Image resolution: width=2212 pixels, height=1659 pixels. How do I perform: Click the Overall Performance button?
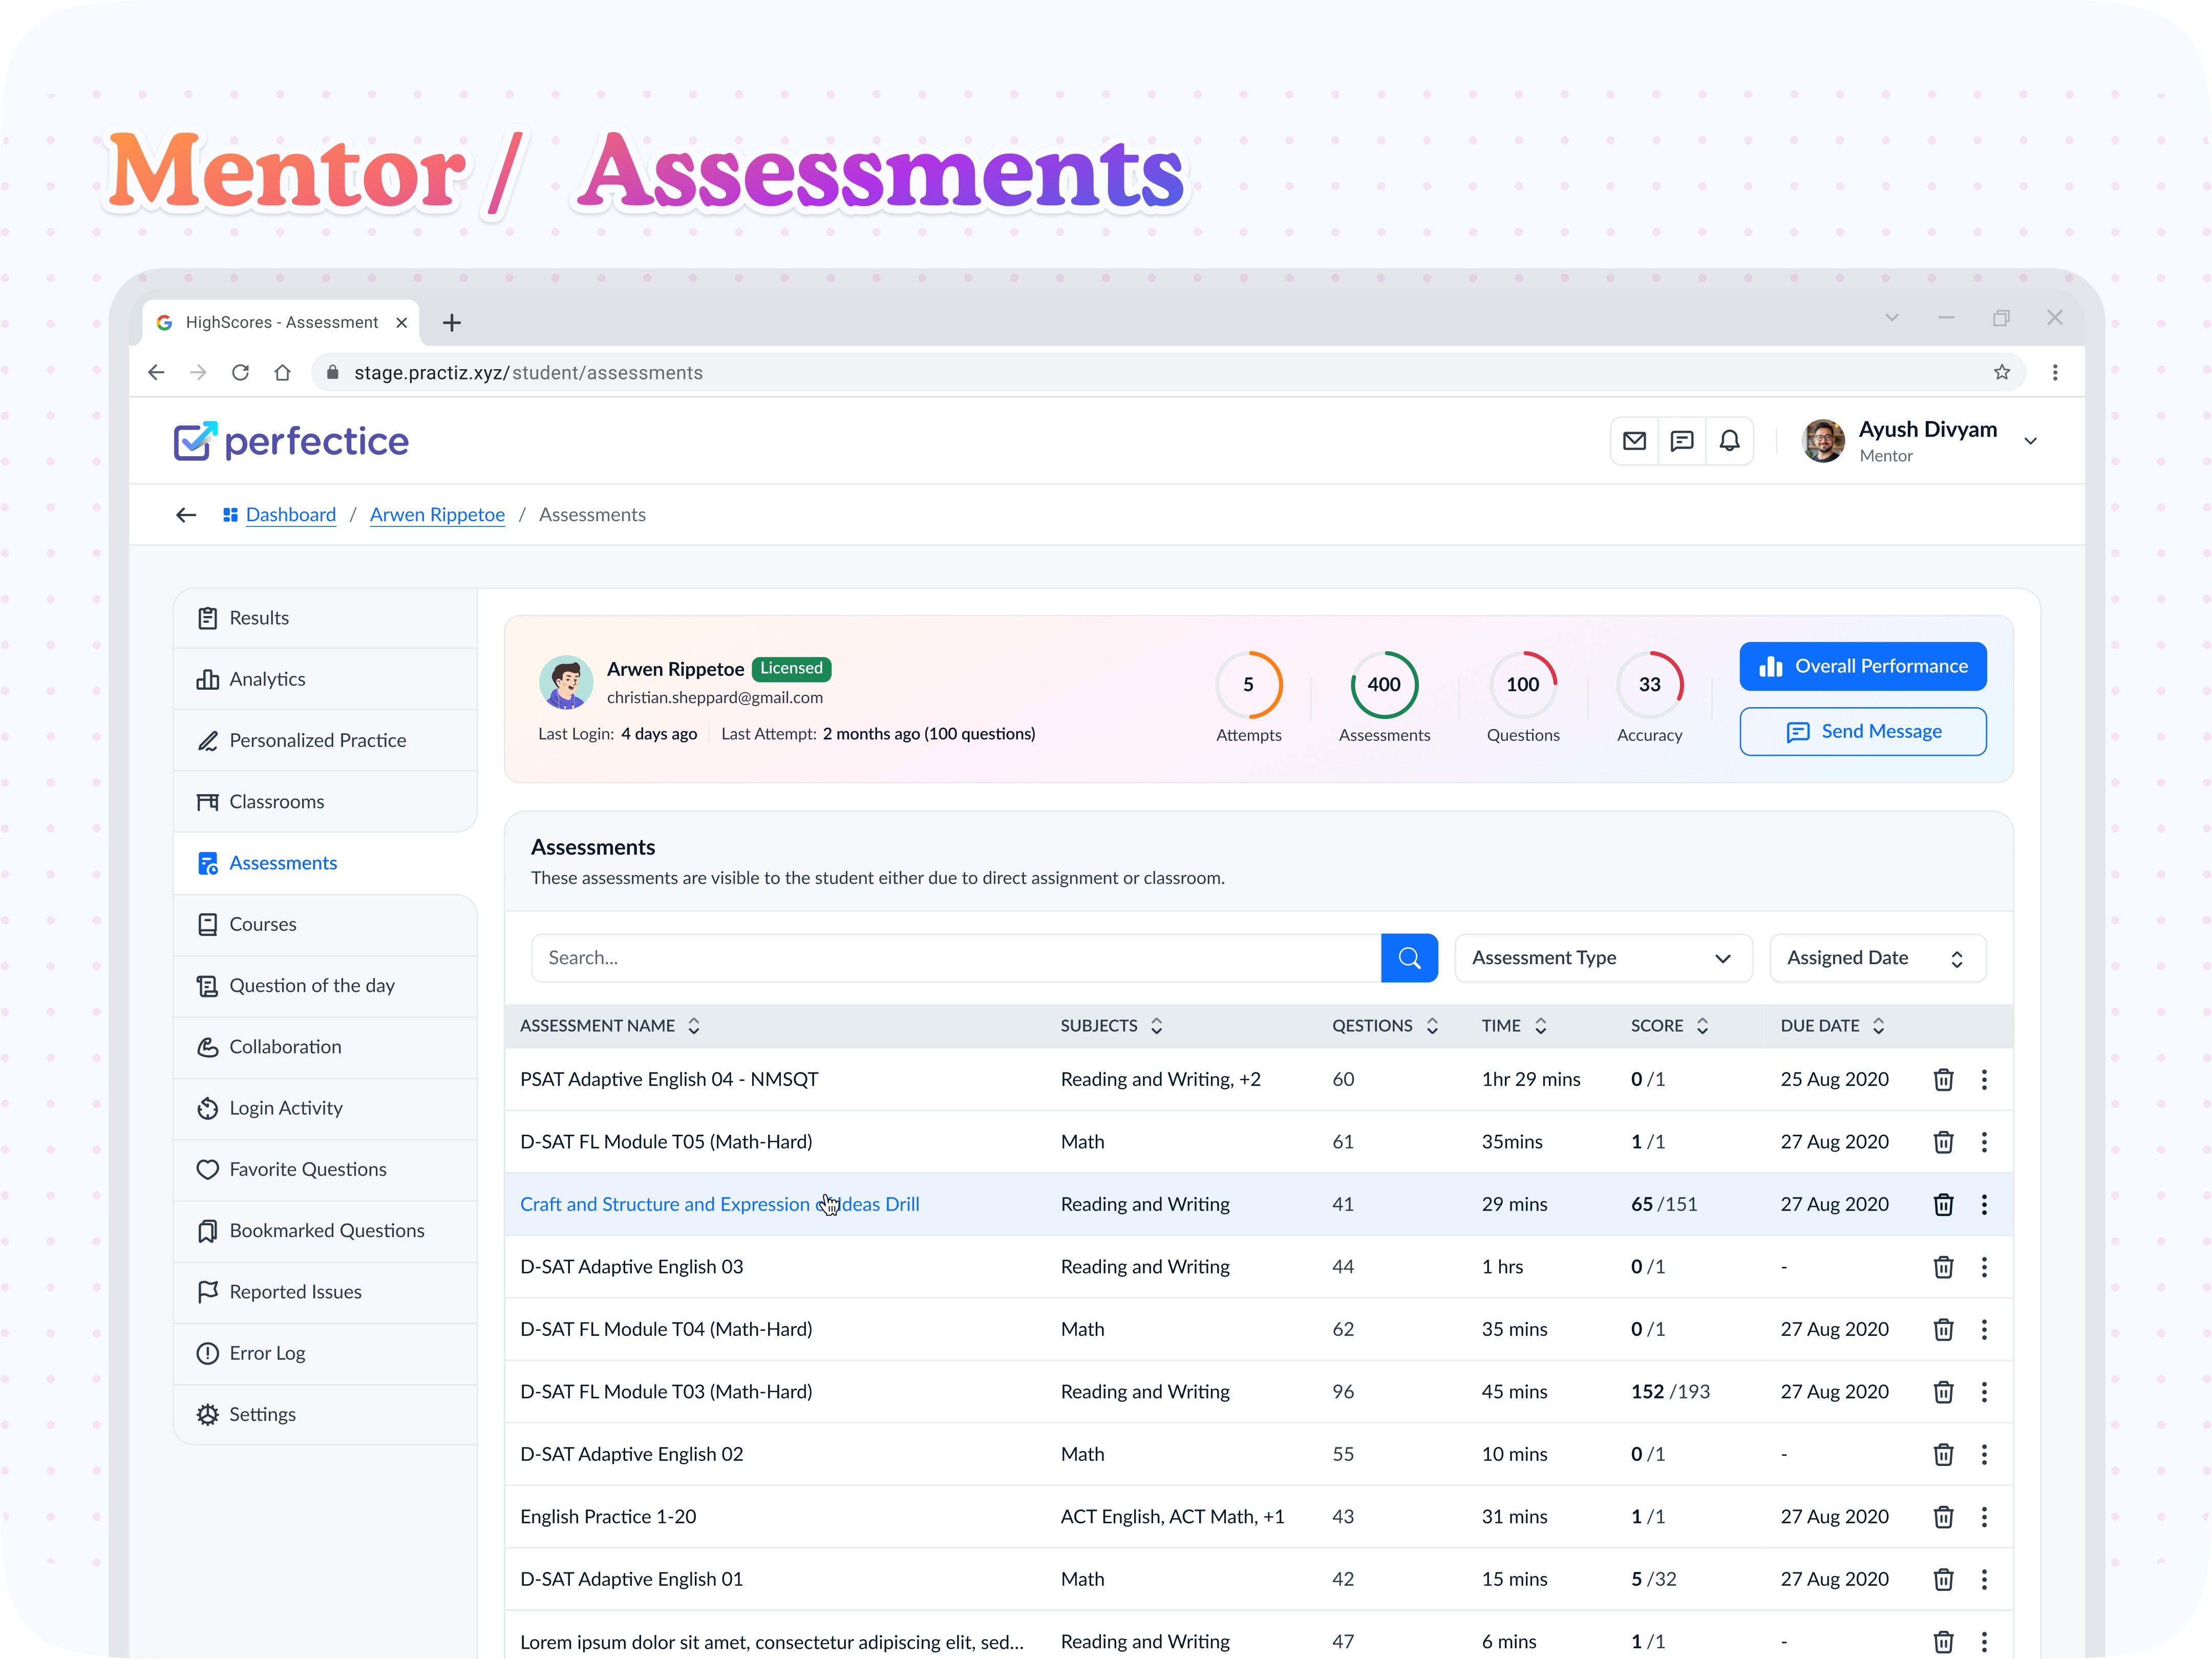1862,666
